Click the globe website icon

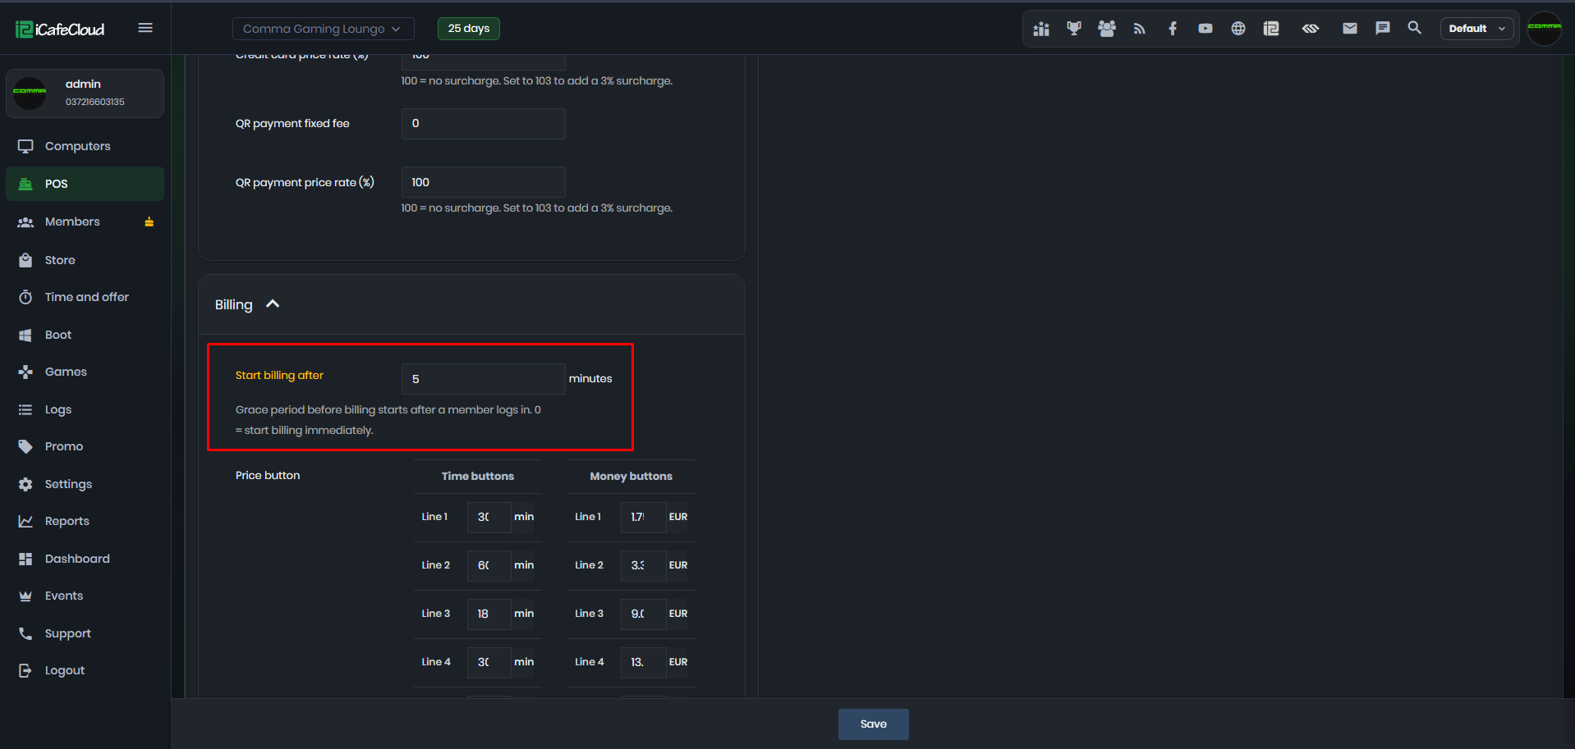(x=1238, y=29)
